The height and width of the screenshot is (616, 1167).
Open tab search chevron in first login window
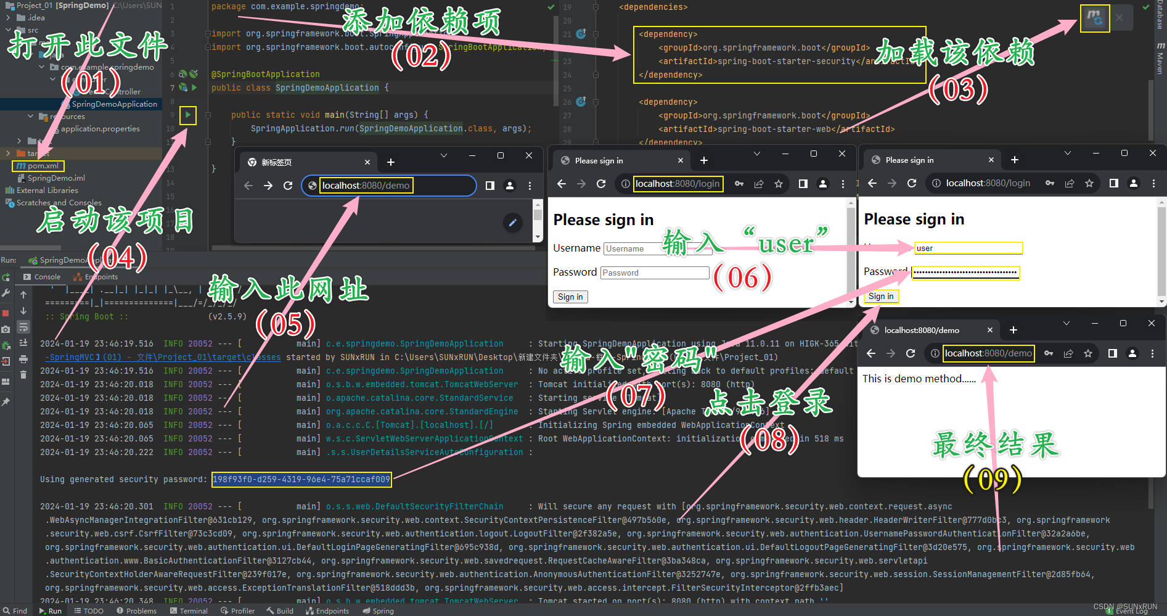(757, 154)
